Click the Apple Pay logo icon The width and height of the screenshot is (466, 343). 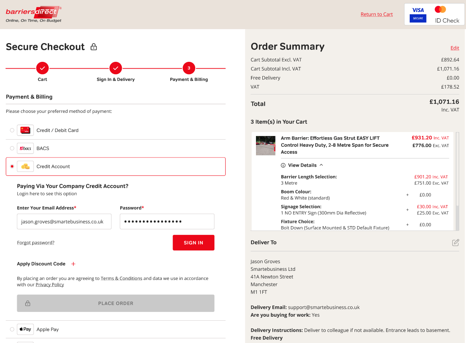pyautogui.click(x=25, y=329)
